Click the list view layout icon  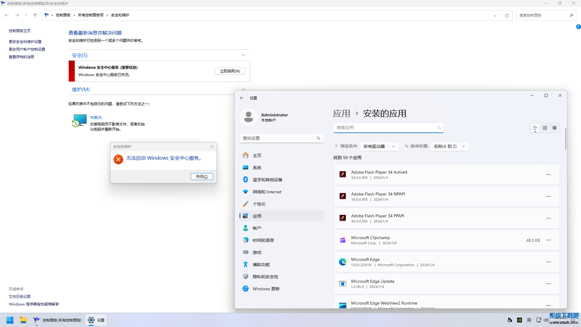click(535, 128)
